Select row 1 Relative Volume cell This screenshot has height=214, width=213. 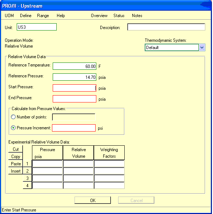(x=79, y=163)
